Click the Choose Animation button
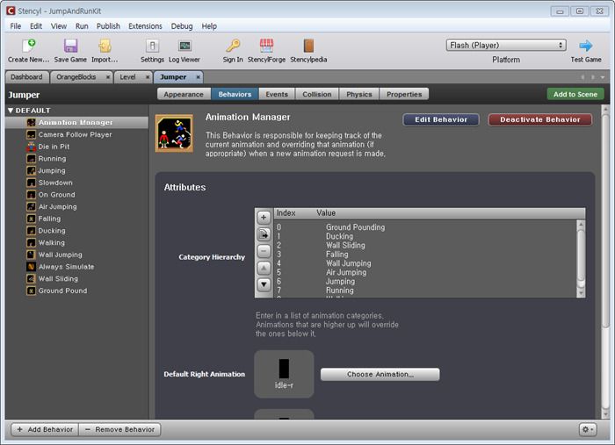 (x=380, y=374)
